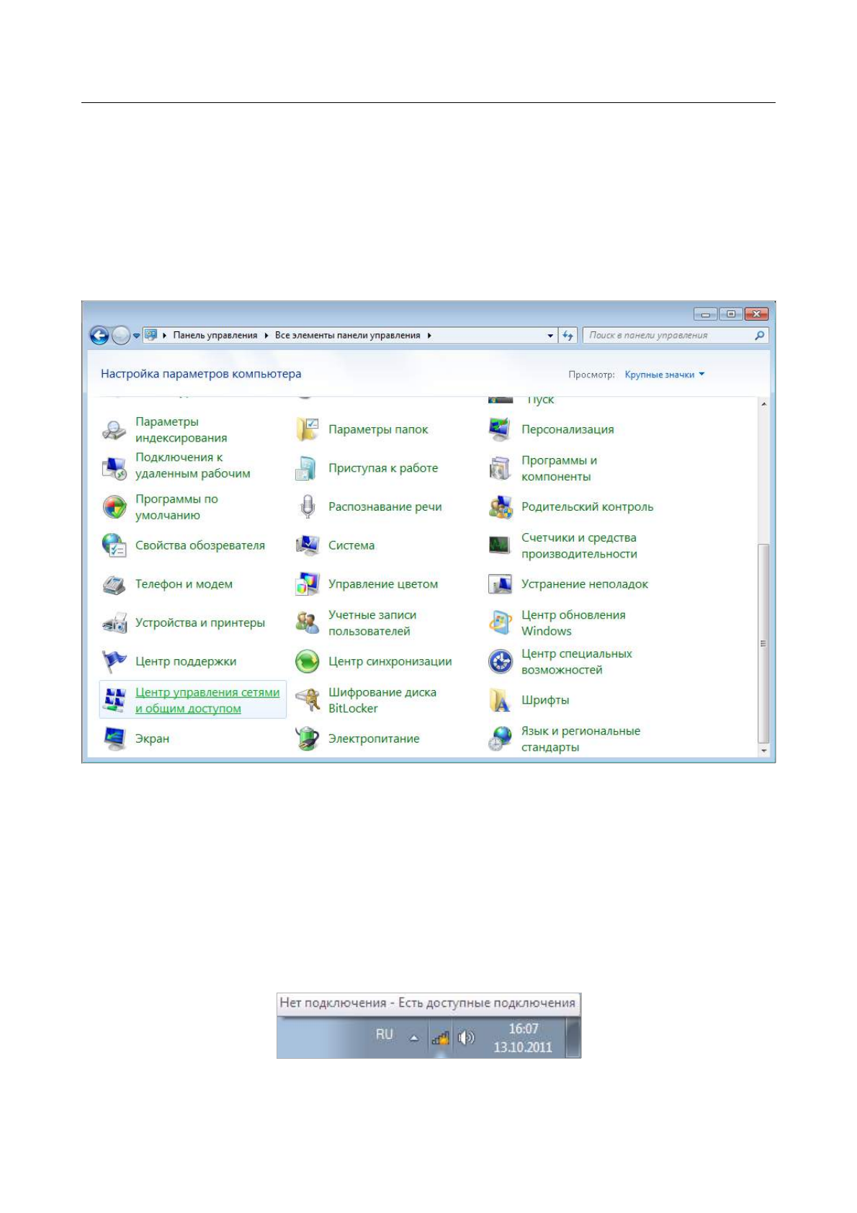Click the Color Management icon
Image resolution: width=857 pixels, height=1213 pixels.
[x=308, y=583]
